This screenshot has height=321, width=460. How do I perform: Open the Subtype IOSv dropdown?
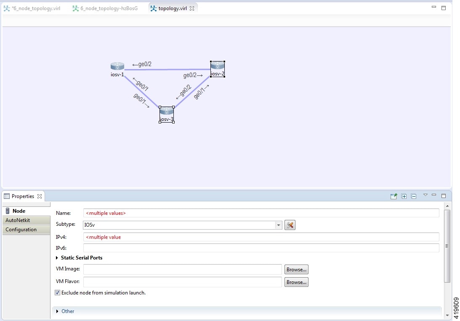click(x=278, y=225)
